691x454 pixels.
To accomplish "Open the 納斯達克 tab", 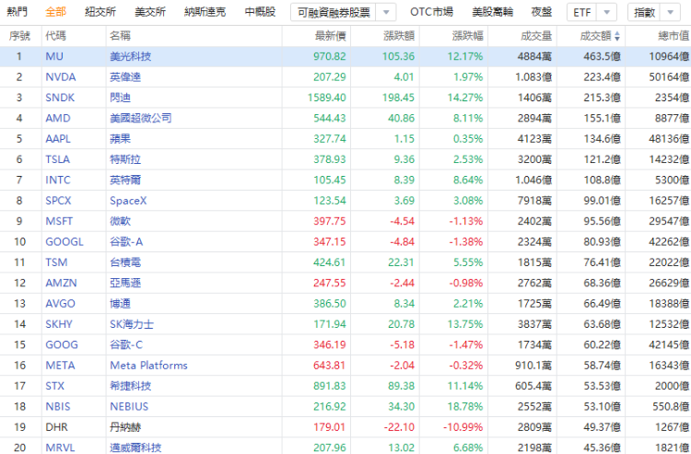I will point(205,12).
